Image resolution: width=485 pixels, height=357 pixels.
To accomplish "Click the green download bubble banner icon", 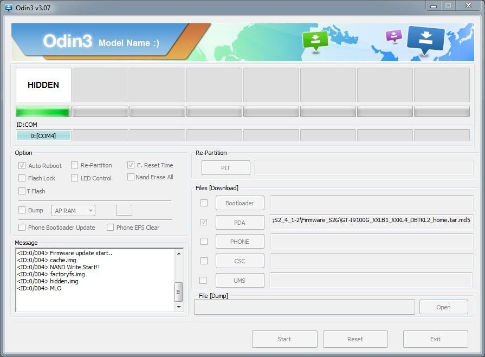I will (315, 41).
